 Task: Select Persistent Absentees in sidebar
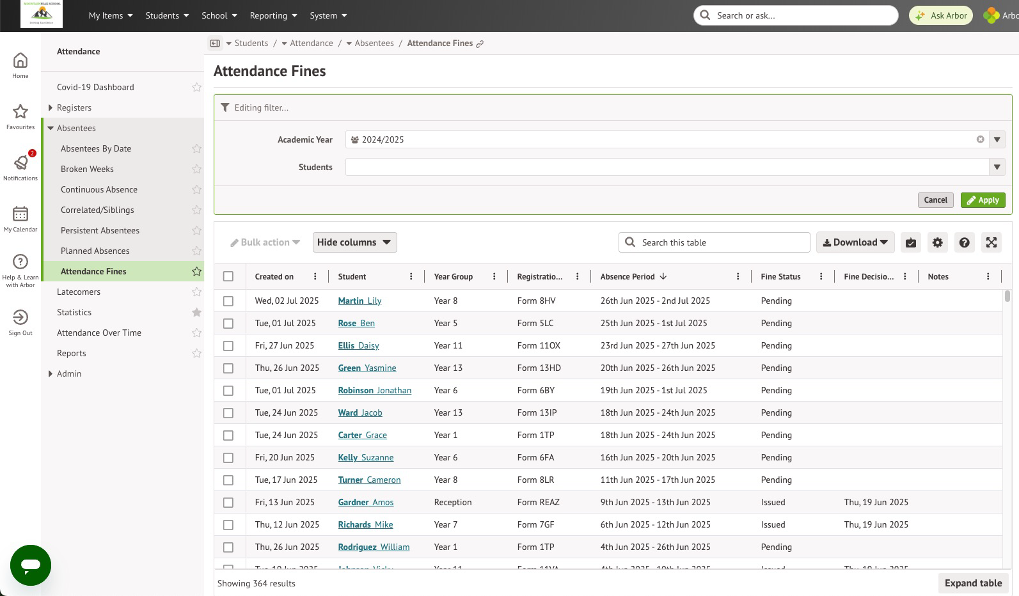[x=100, y=230]
